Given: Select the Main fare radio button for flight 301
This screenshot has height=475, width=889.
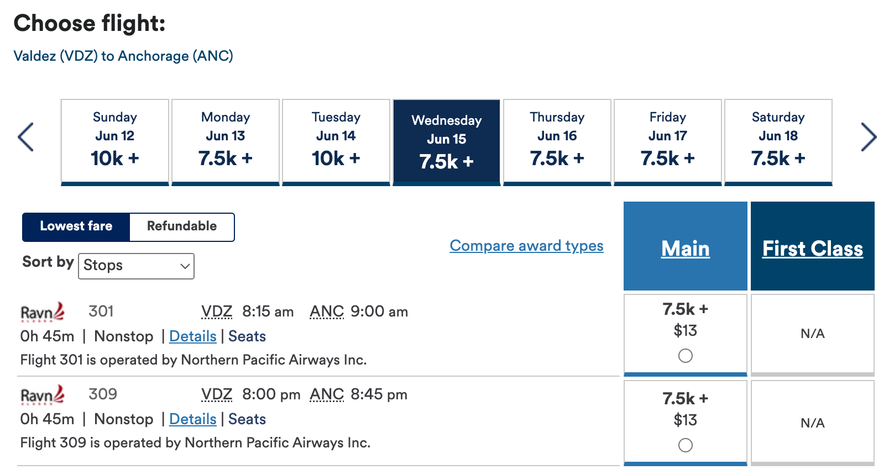Looking at the screenshot, I should click(685, 357).
